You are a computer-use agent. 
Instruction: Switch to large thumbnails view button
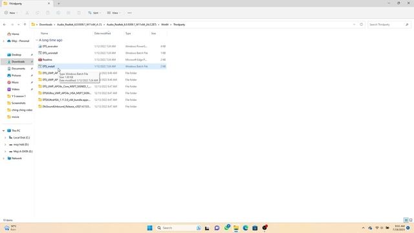click(x=411, y=220)
